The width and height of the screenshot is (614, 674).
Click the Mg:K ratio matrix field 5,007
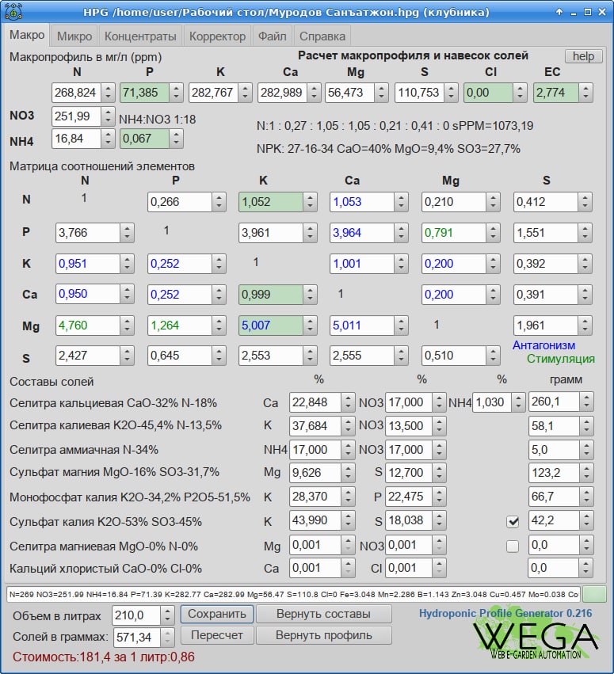(x=271, y=326)
